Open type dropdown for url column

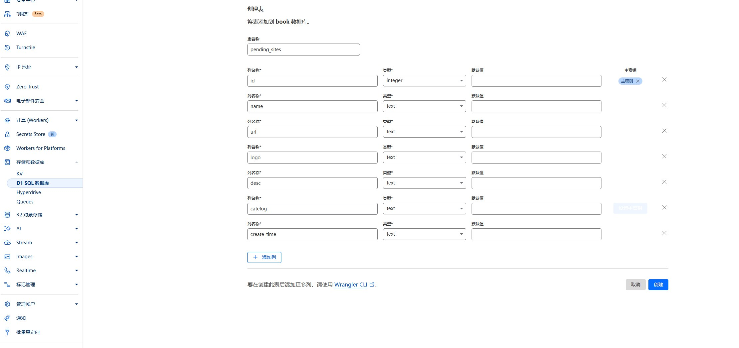(x=424, y=132)
